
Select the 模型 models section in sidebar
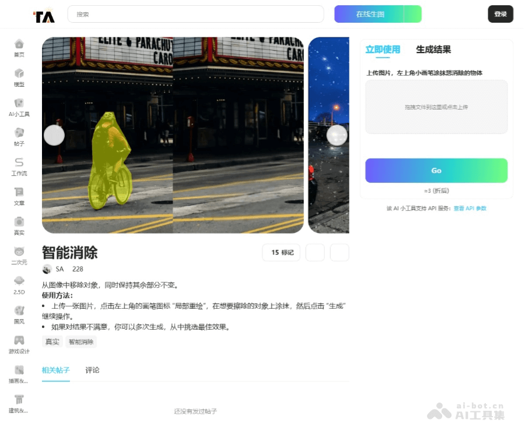[19, 77]
